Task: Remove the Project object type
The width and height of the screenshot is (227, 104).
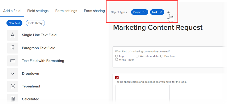Action: [x=144, y=12]
